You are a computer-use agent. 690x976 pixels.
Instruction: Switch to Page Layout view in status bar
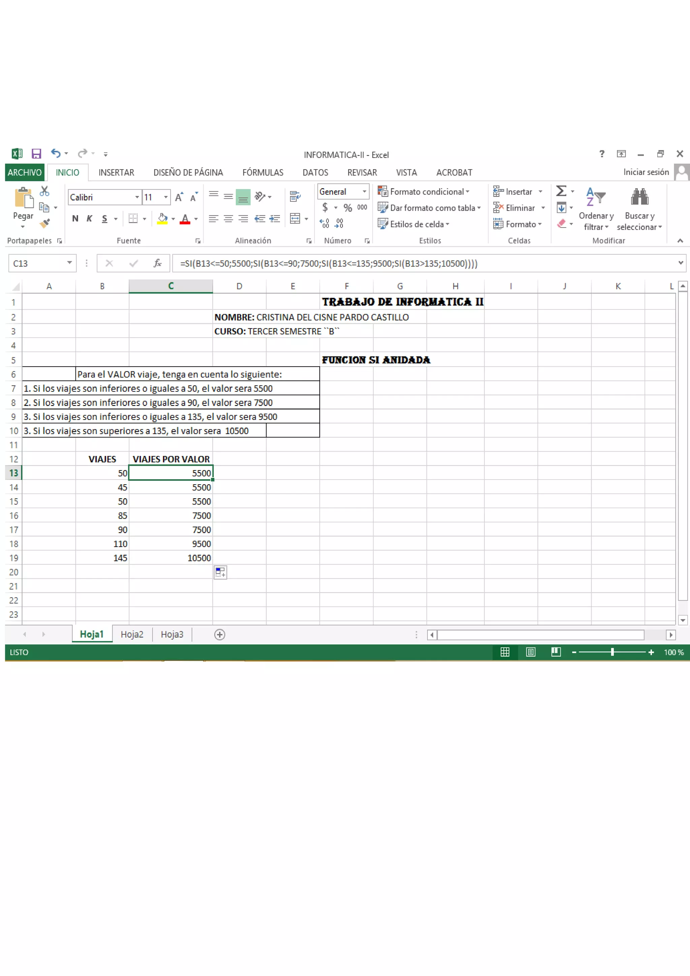point(530,652)
